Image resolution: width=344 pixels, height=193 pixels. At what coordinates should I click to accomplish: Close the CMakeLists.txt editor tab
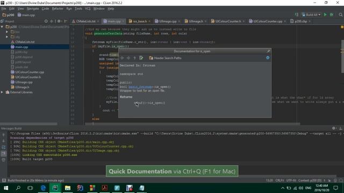point(98,21)
